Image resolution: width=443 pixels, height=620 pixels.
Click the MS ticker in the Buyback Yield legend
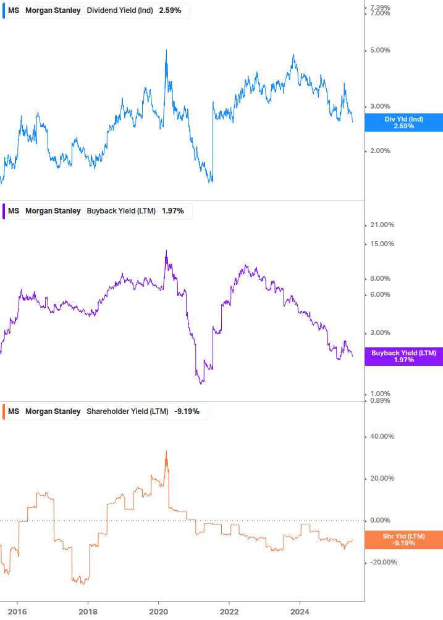point(14,211)
